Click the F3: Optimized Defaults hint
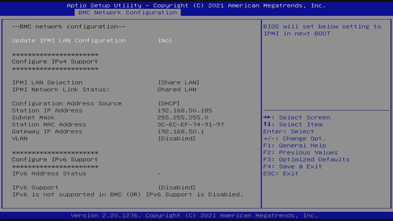Image resolution: width=393 pixels, height=221 pixels. [x=306, y=159]
